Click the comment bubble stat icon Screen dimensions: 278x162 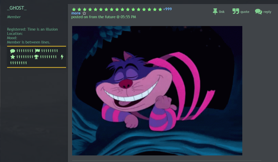tap(12, 51)
